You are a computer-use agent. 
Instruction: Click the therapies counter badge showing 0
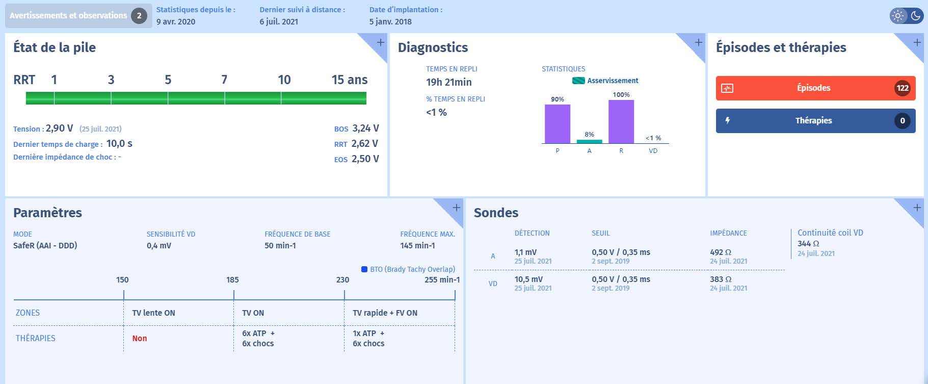[902, 121]
